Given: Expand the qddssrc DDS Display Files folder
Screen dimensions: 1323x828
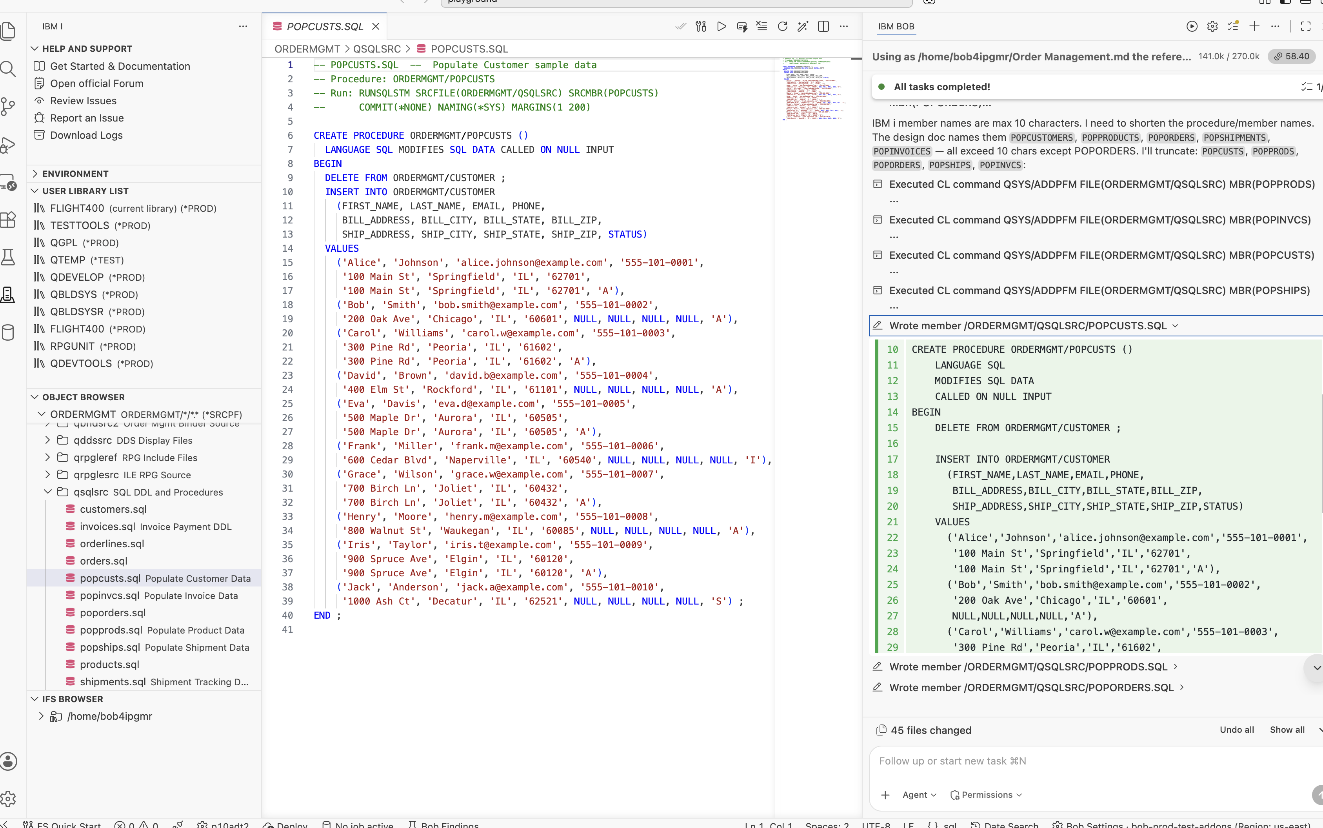Looking at the screenshot, I should coord(47,440).
